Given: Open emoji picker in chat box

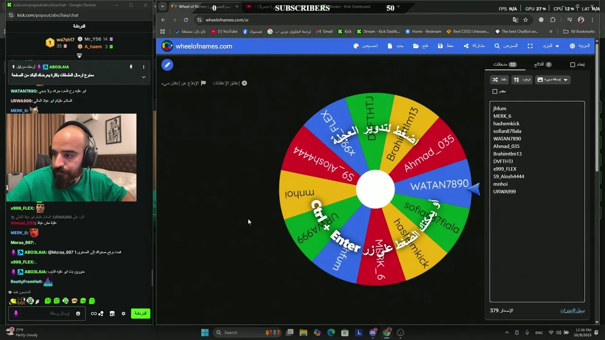Looking at the screenshot, I should (x=78, y=314).
